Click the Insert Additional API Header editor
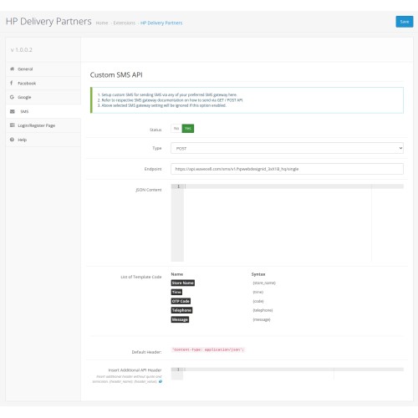Viewport: 418px width, 418px height. coord(287,374)
